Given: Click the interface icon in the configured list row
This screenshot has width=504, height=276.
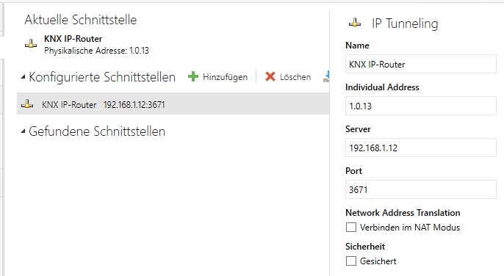Looking at the screenshot, I should click(x=27, y=104).
